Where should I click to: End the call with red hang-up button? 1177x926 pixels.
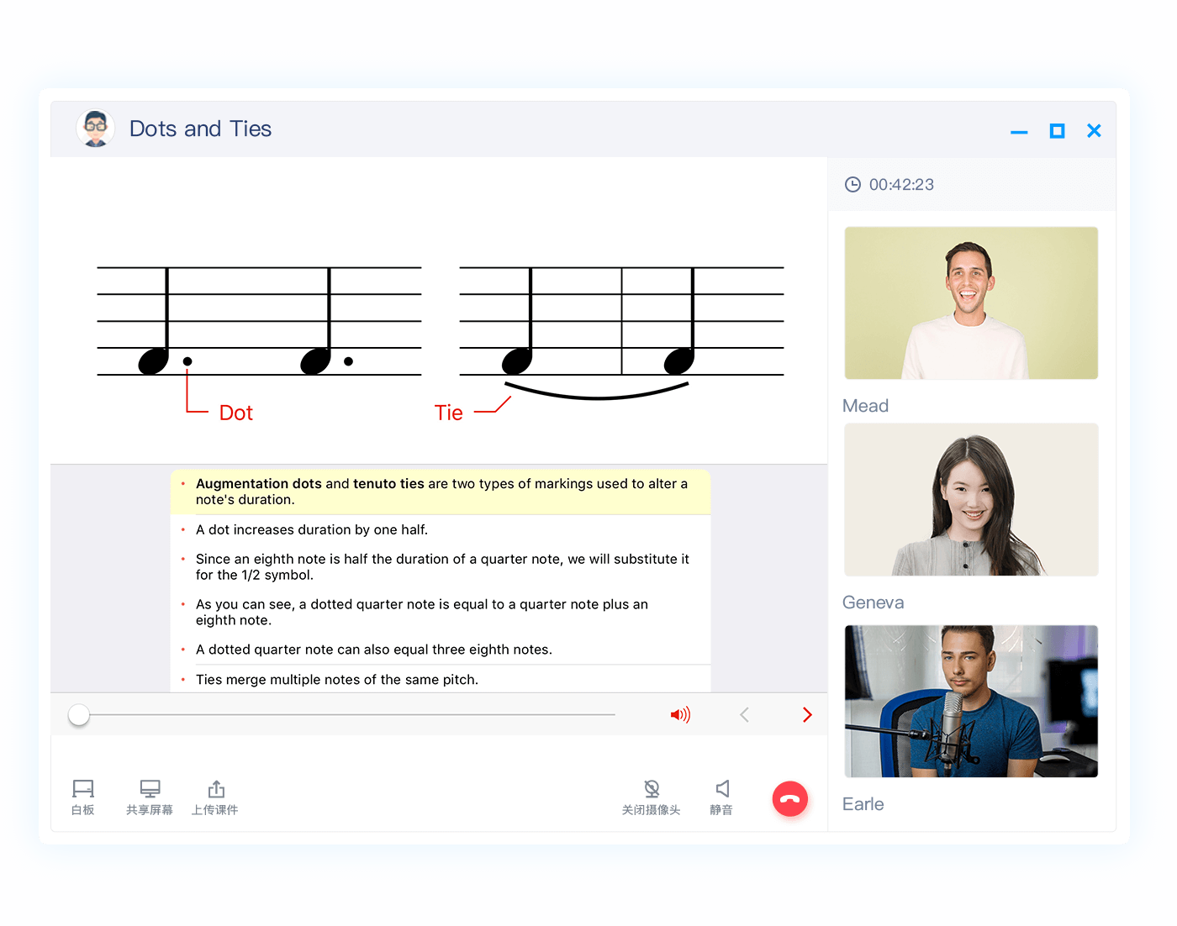click(x=790, y=799)
